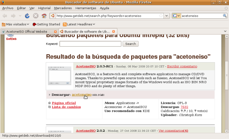Go back with the Back arrow
This screenshot has height=139, width=229.
pos(5,16)
